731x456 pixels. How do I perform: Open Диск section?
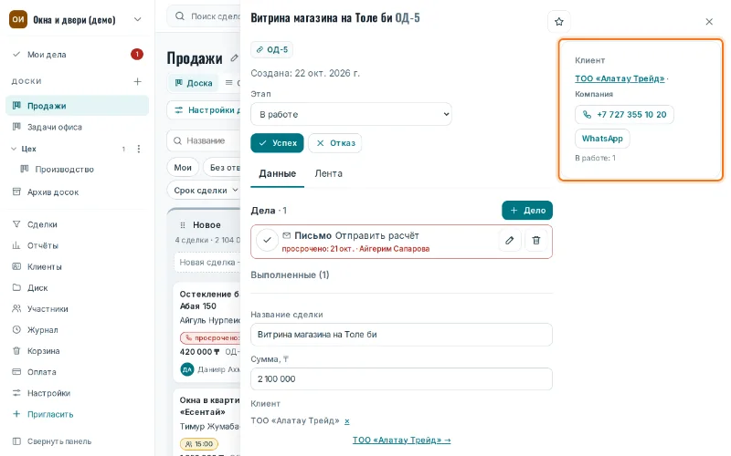coord(78,287)
